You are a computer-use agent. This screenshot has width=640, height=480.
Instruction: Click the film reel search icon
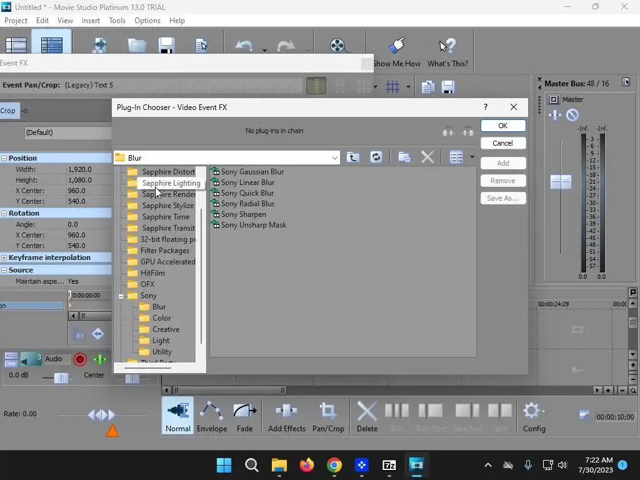click(x=339, y=46)
